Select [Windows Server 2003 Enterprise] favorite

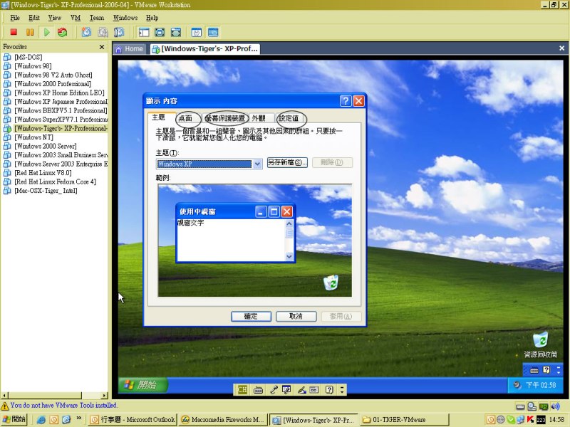(x=61, y=164)
